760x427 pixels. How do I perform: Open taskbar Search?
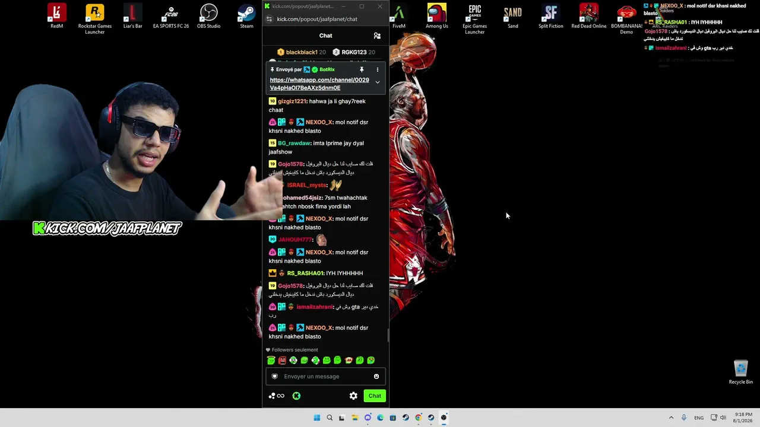(330, 418)
